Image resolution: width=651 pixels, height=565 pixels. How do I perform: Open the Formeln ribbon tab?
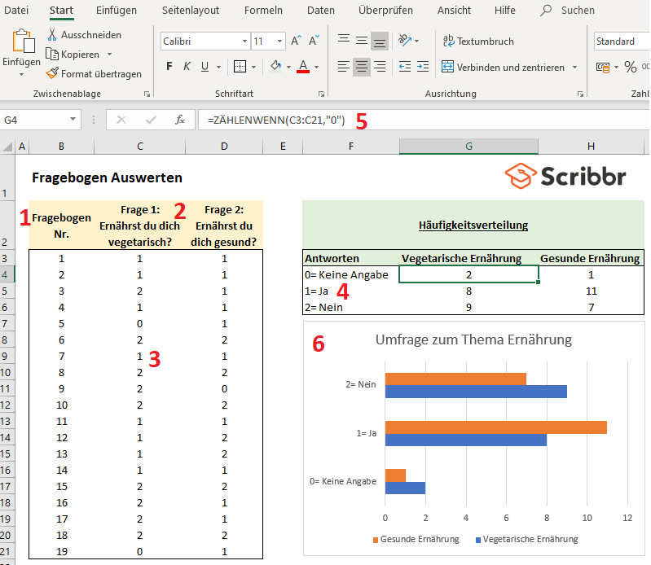click(263, 11)
